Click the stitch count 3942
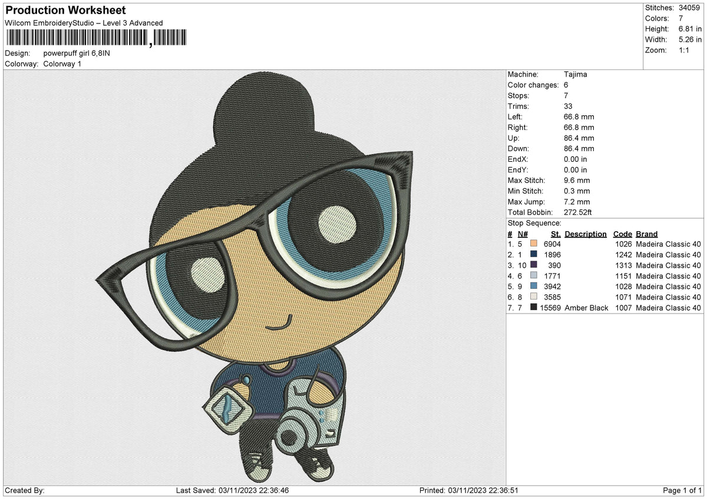This screenshot has width=707, height=499. (552, 287)
